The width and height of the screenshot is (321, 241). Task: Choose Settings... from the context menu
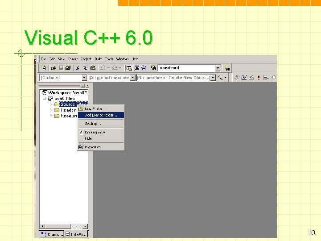click(x=101, y=124)
